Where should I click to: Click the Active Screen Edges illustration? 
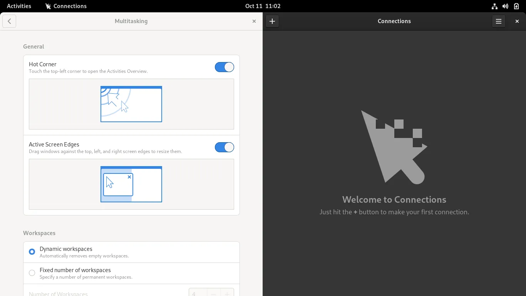pos(131,184)
